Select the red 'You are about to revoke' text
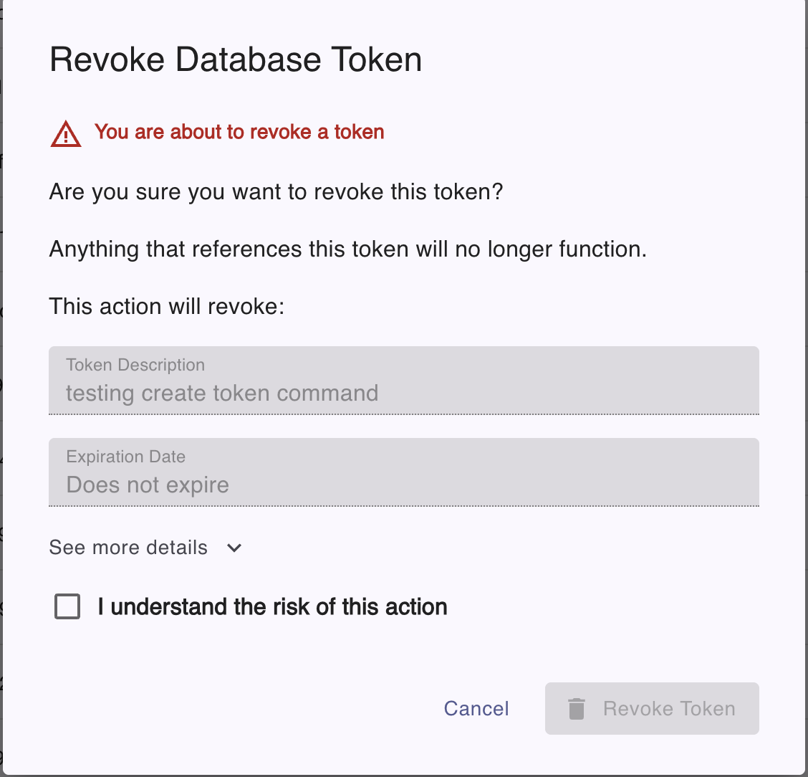 (239, 132)
